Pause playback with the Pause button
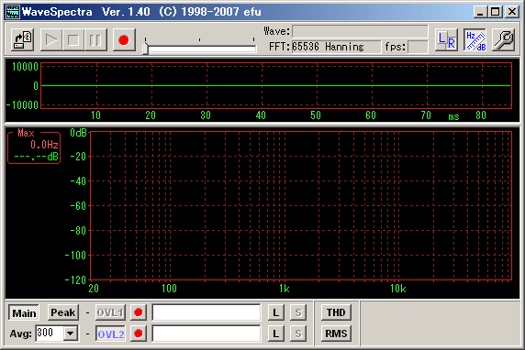This screenshot has width=525, height=350. pos(95,40)
